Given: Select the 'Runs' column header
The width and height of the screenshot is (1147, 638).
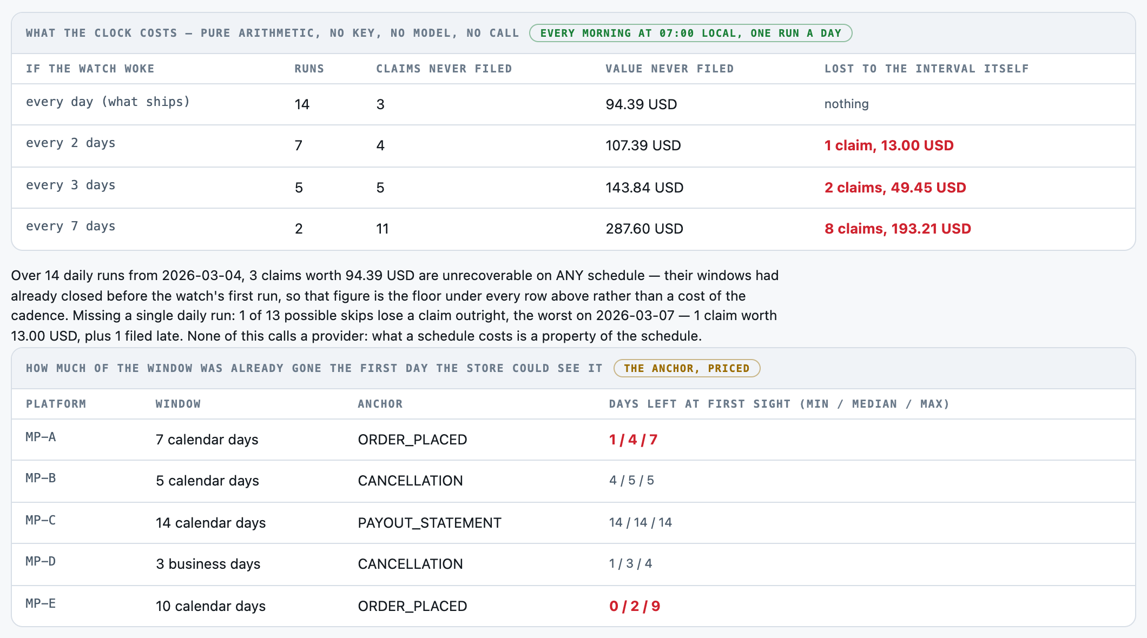Looking at the screenshot, I should pyautogui.click(x=309, y=69).
